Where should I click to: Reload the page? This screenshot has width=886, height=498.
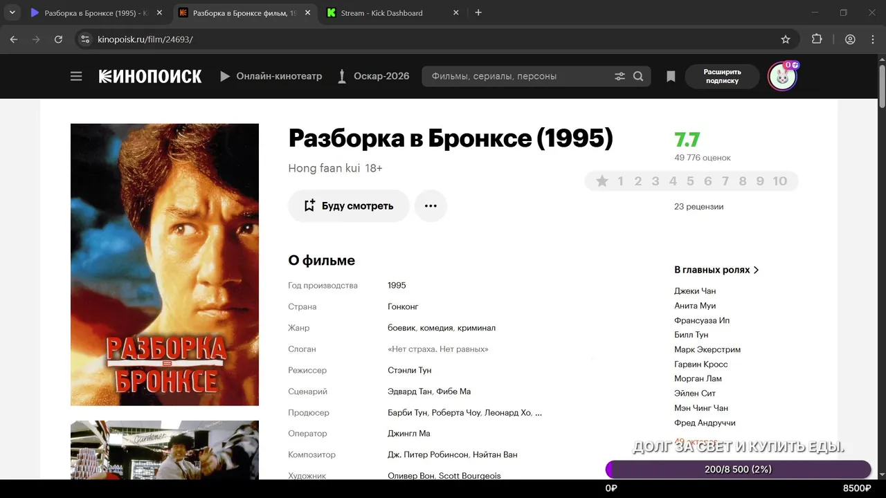pyautogui.click(x=58, y=39)
